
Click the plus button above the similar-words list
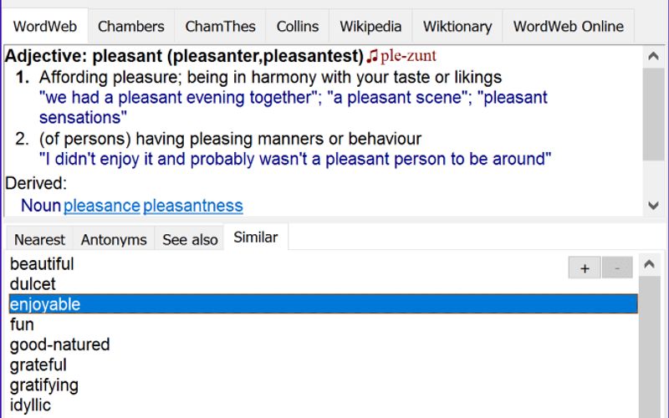point(585,268)
